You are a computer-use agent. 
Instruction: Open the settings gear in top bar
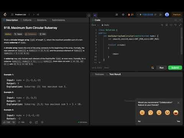[x=123, y=15]
